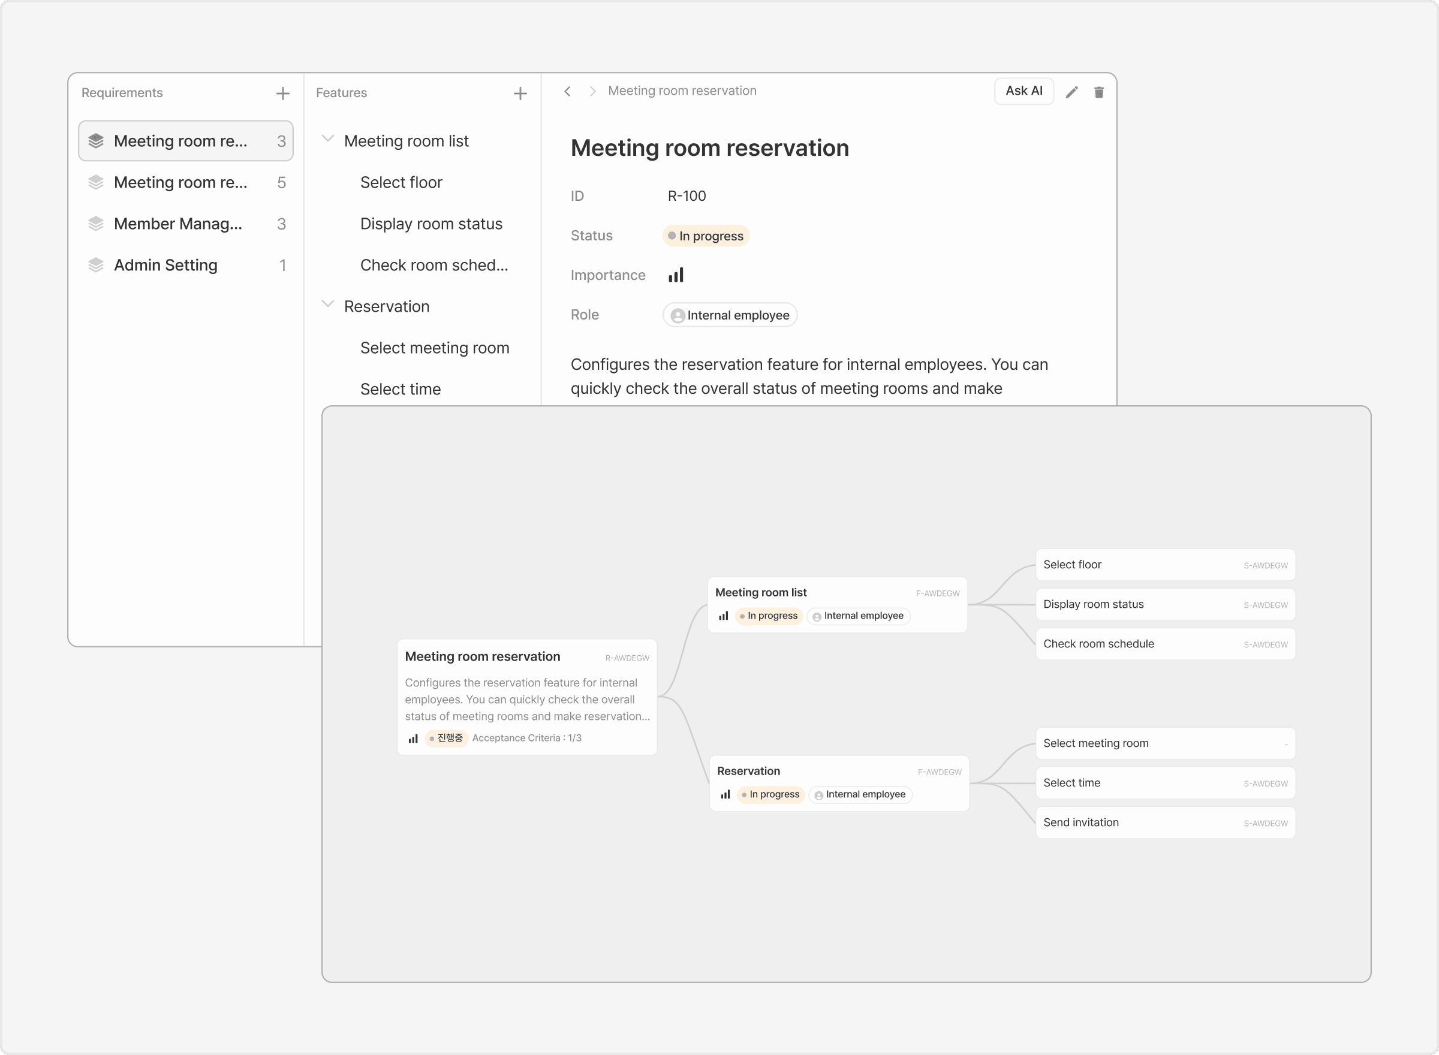Open the Display room status feature item
The height and width of the screenshot is (1055, 1439).
point(431,224)
